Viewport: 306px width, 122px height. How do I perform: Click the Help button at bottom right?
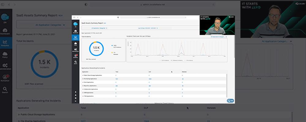click(x=230, y=101)
